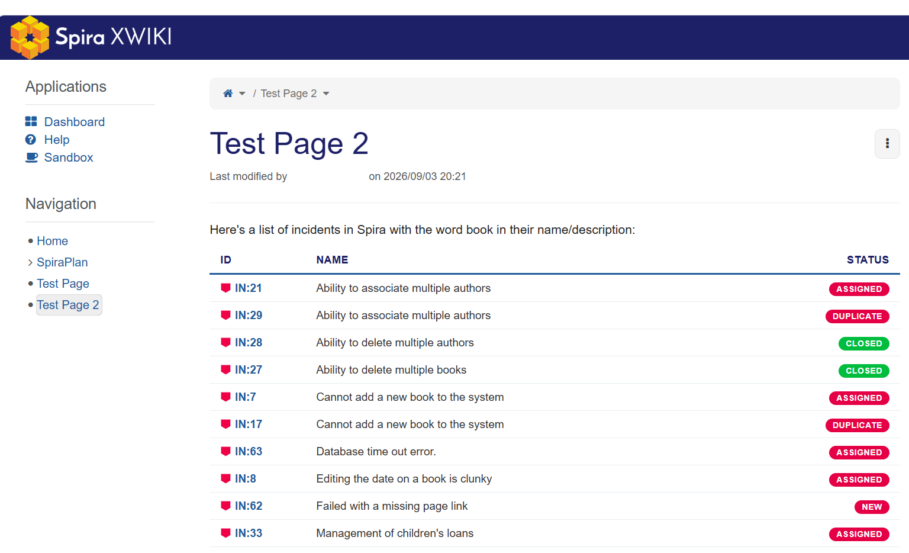Open the Dashboard application link
This screenshot has width=909, height=553.
[75, 122]
